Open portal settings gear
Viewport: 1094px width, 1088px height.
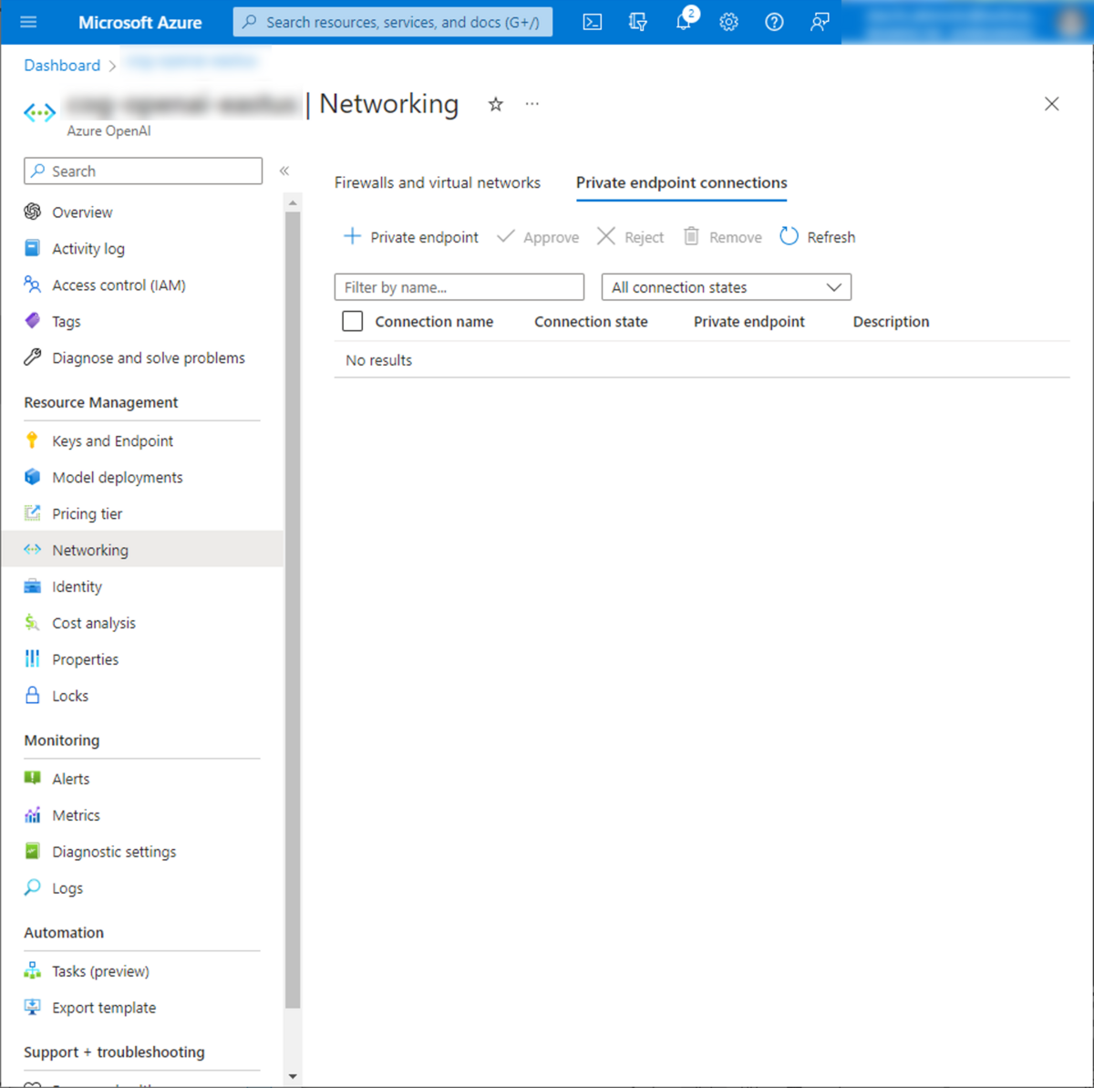(x=728, y=22)
